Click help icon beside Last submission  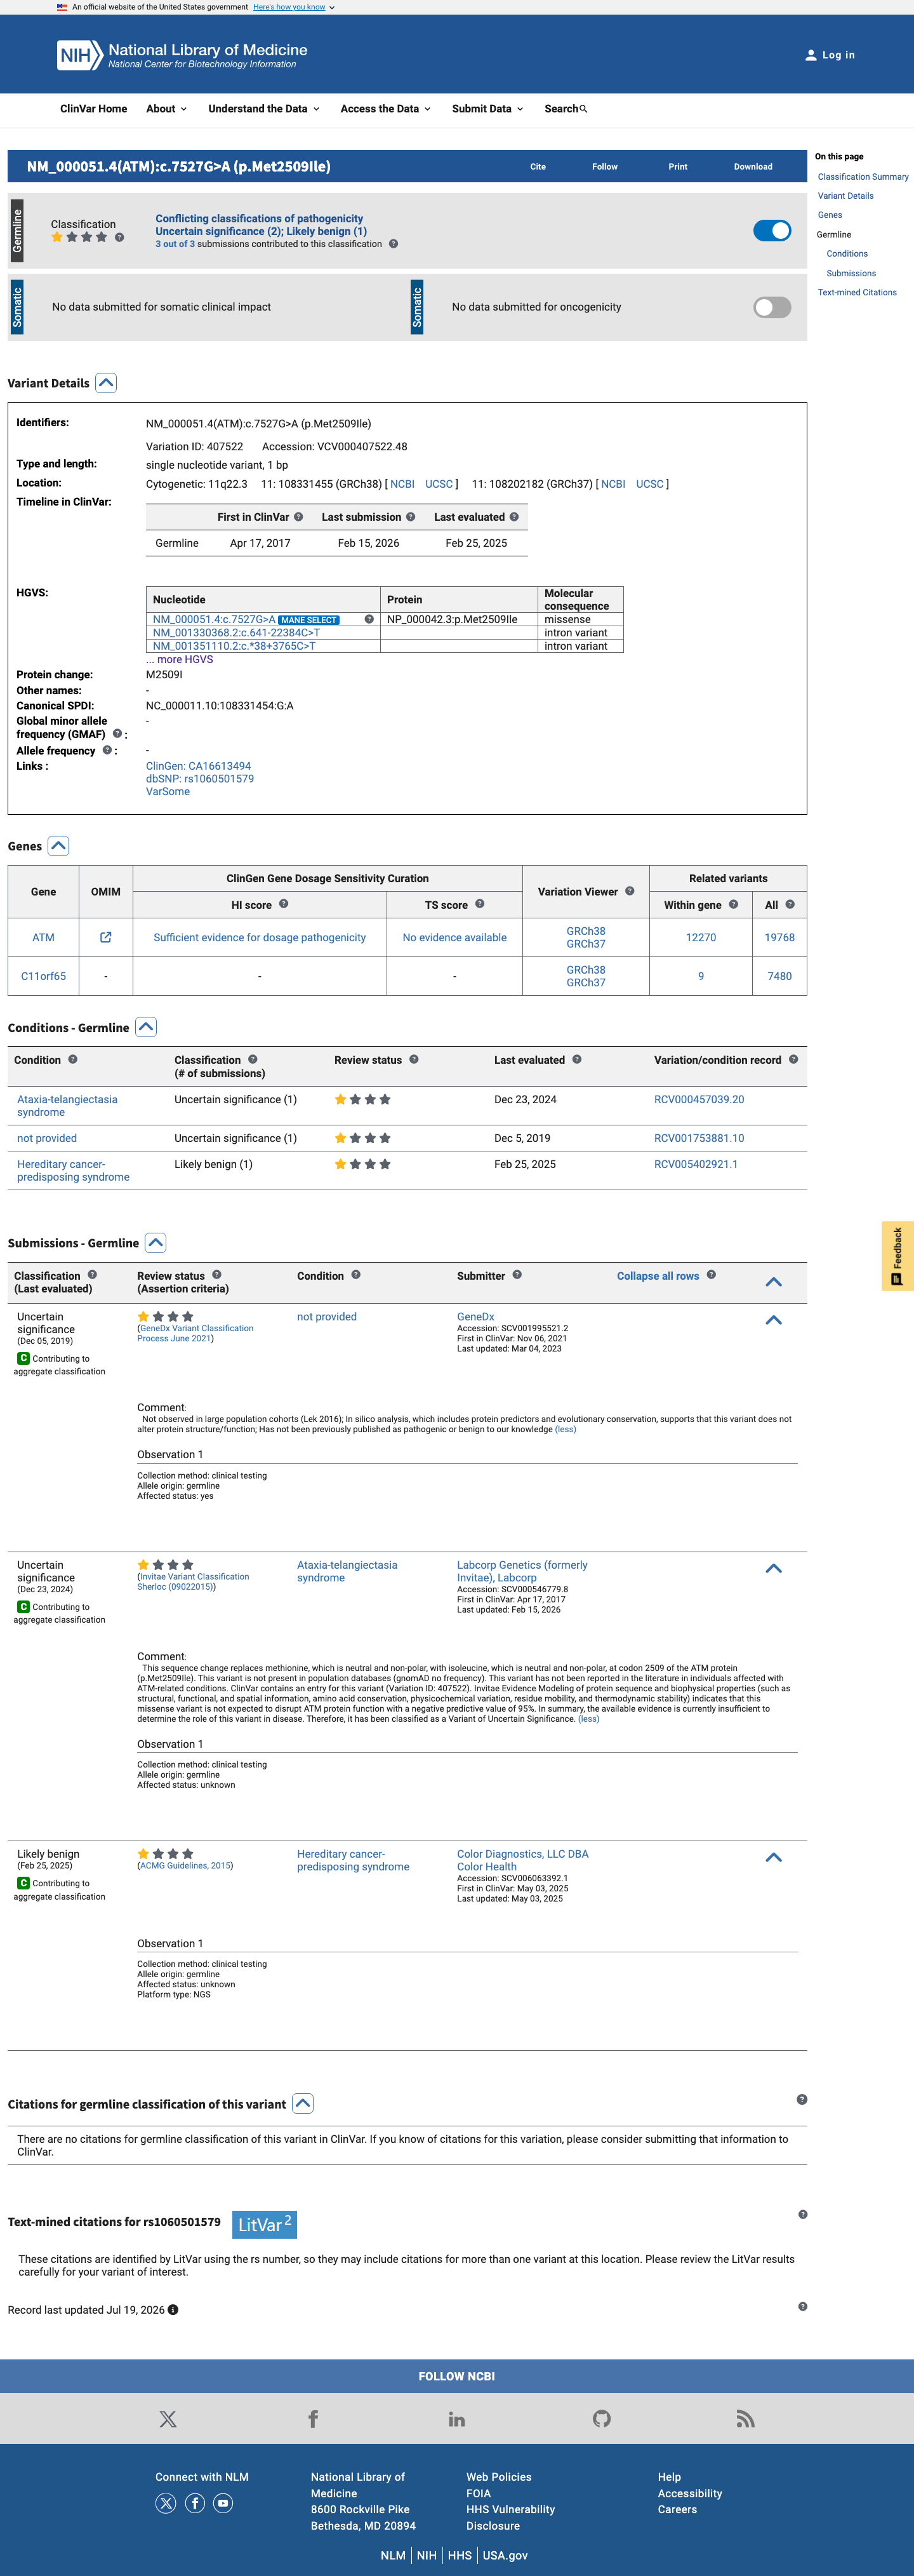(x=409, y=517)
